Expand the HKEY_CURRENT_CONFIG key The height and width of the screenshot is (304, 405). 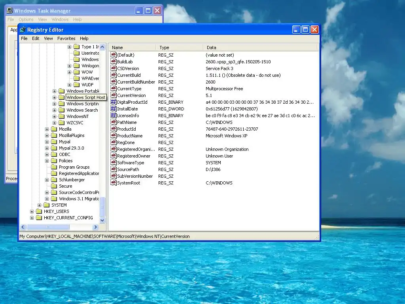tap(32, 218)
